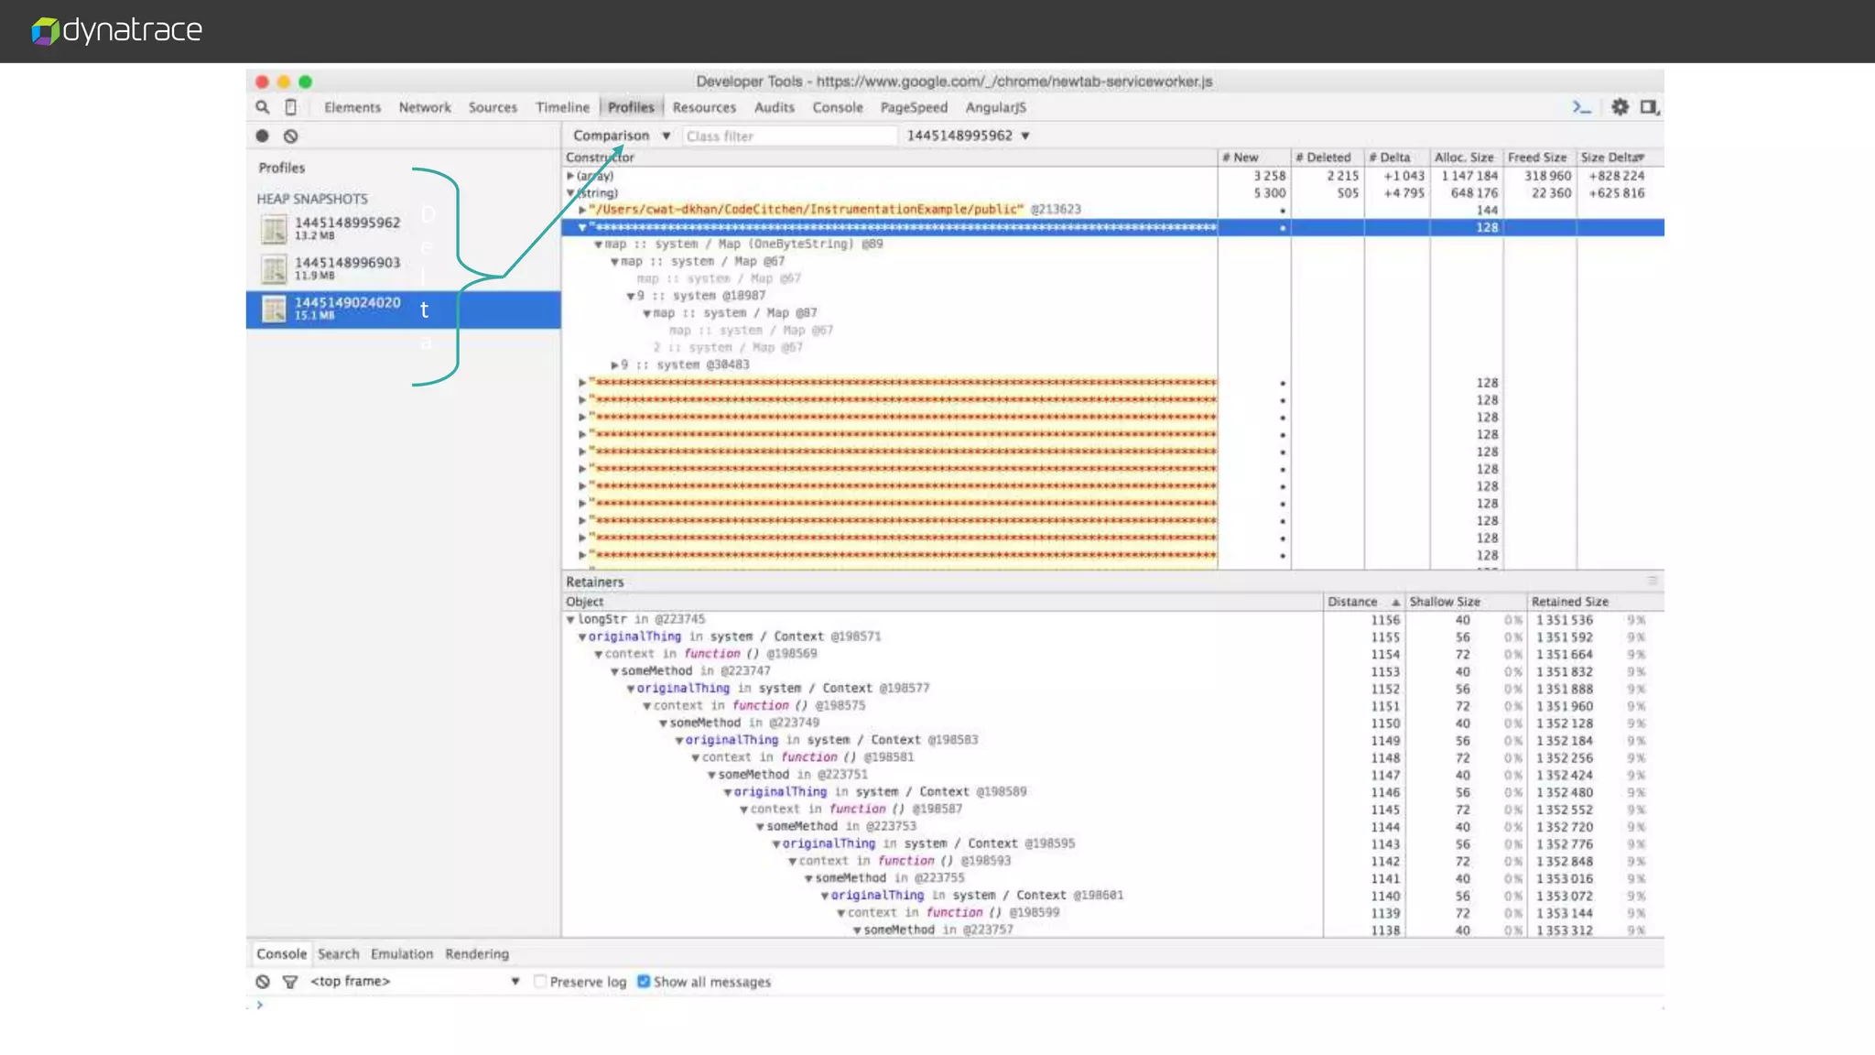Switch to the Timeline tab
The width and height of the screenshot is (1875, 1055).
coord(562,107)
